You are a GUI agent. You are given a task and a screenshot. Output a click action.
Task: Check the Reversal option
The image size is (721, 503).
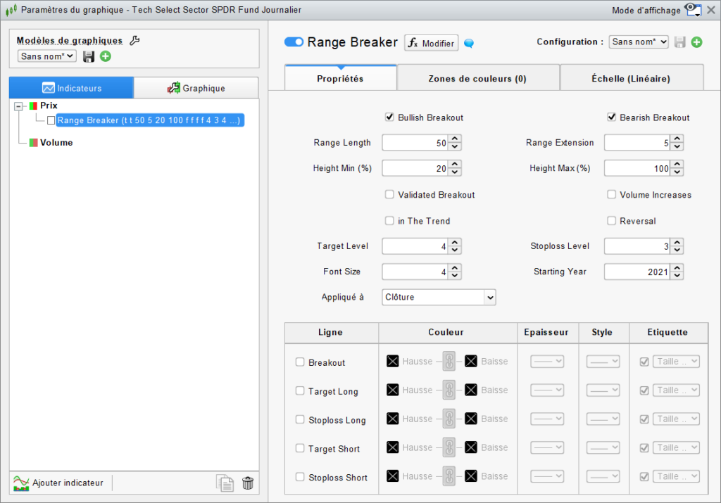click(612, 220)
